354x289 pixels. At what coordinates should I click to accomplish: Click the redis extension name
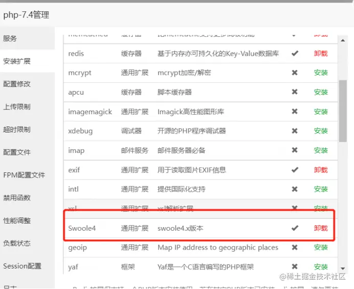click(76, 54)
